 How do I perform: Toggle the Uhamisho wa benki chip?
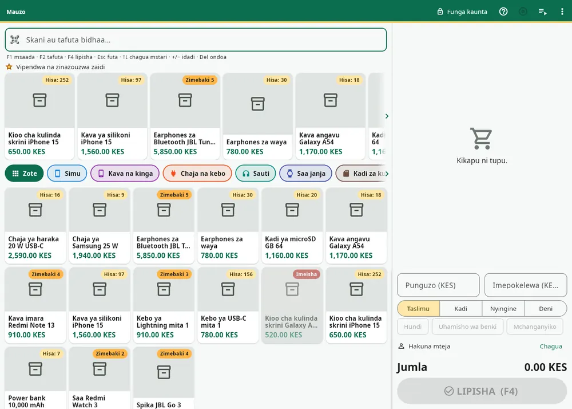pyautogui.click(x=468, y=327)
